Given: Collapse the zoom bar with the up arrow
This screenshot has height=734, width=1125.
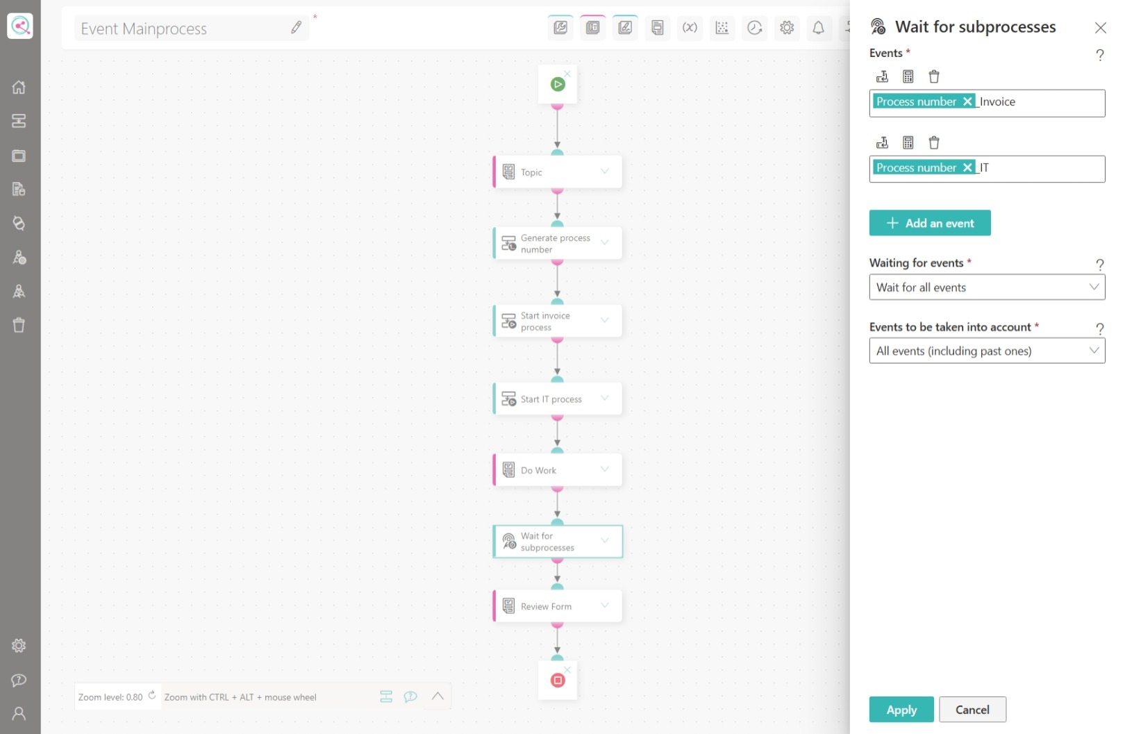Looking at the screenshot, I should click(437, 696).
